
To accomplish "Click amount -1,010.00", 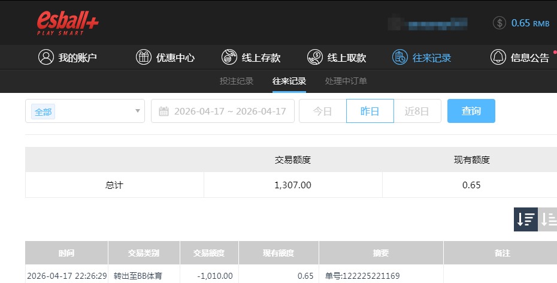I will pyautogui.click(x=215, y=276).
